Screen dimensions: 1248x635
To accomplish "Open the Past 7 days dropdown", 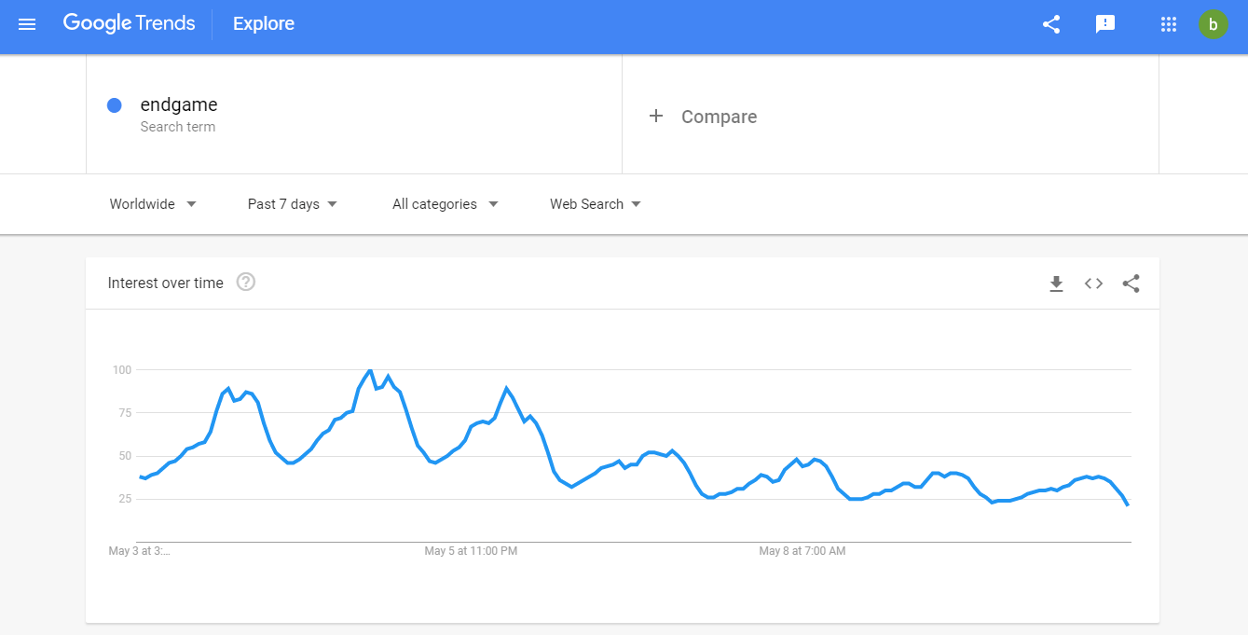I will (292, 204).
